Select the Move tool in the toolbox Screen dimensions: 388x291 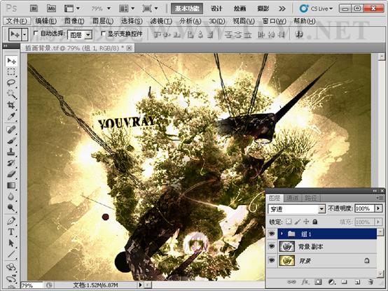coord(11,61)
